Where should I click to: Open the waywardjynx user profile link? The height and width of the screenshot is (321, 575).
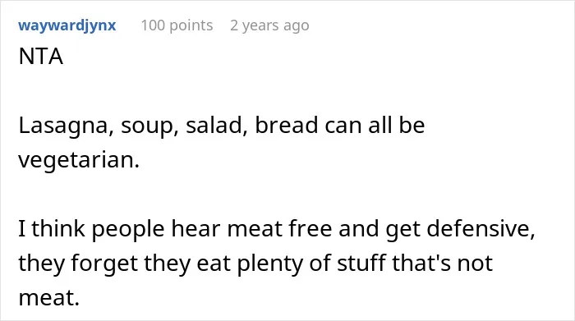click(x=67, y=25)
